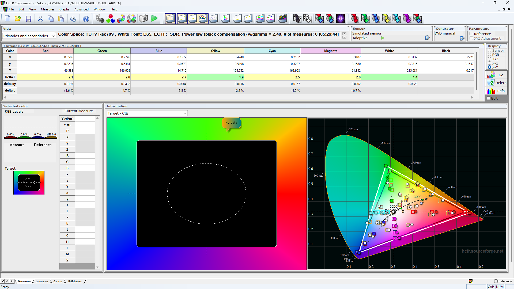Start the cyan film-reel measurement icon
Screen dimensions: 514x289
(397, 18)
